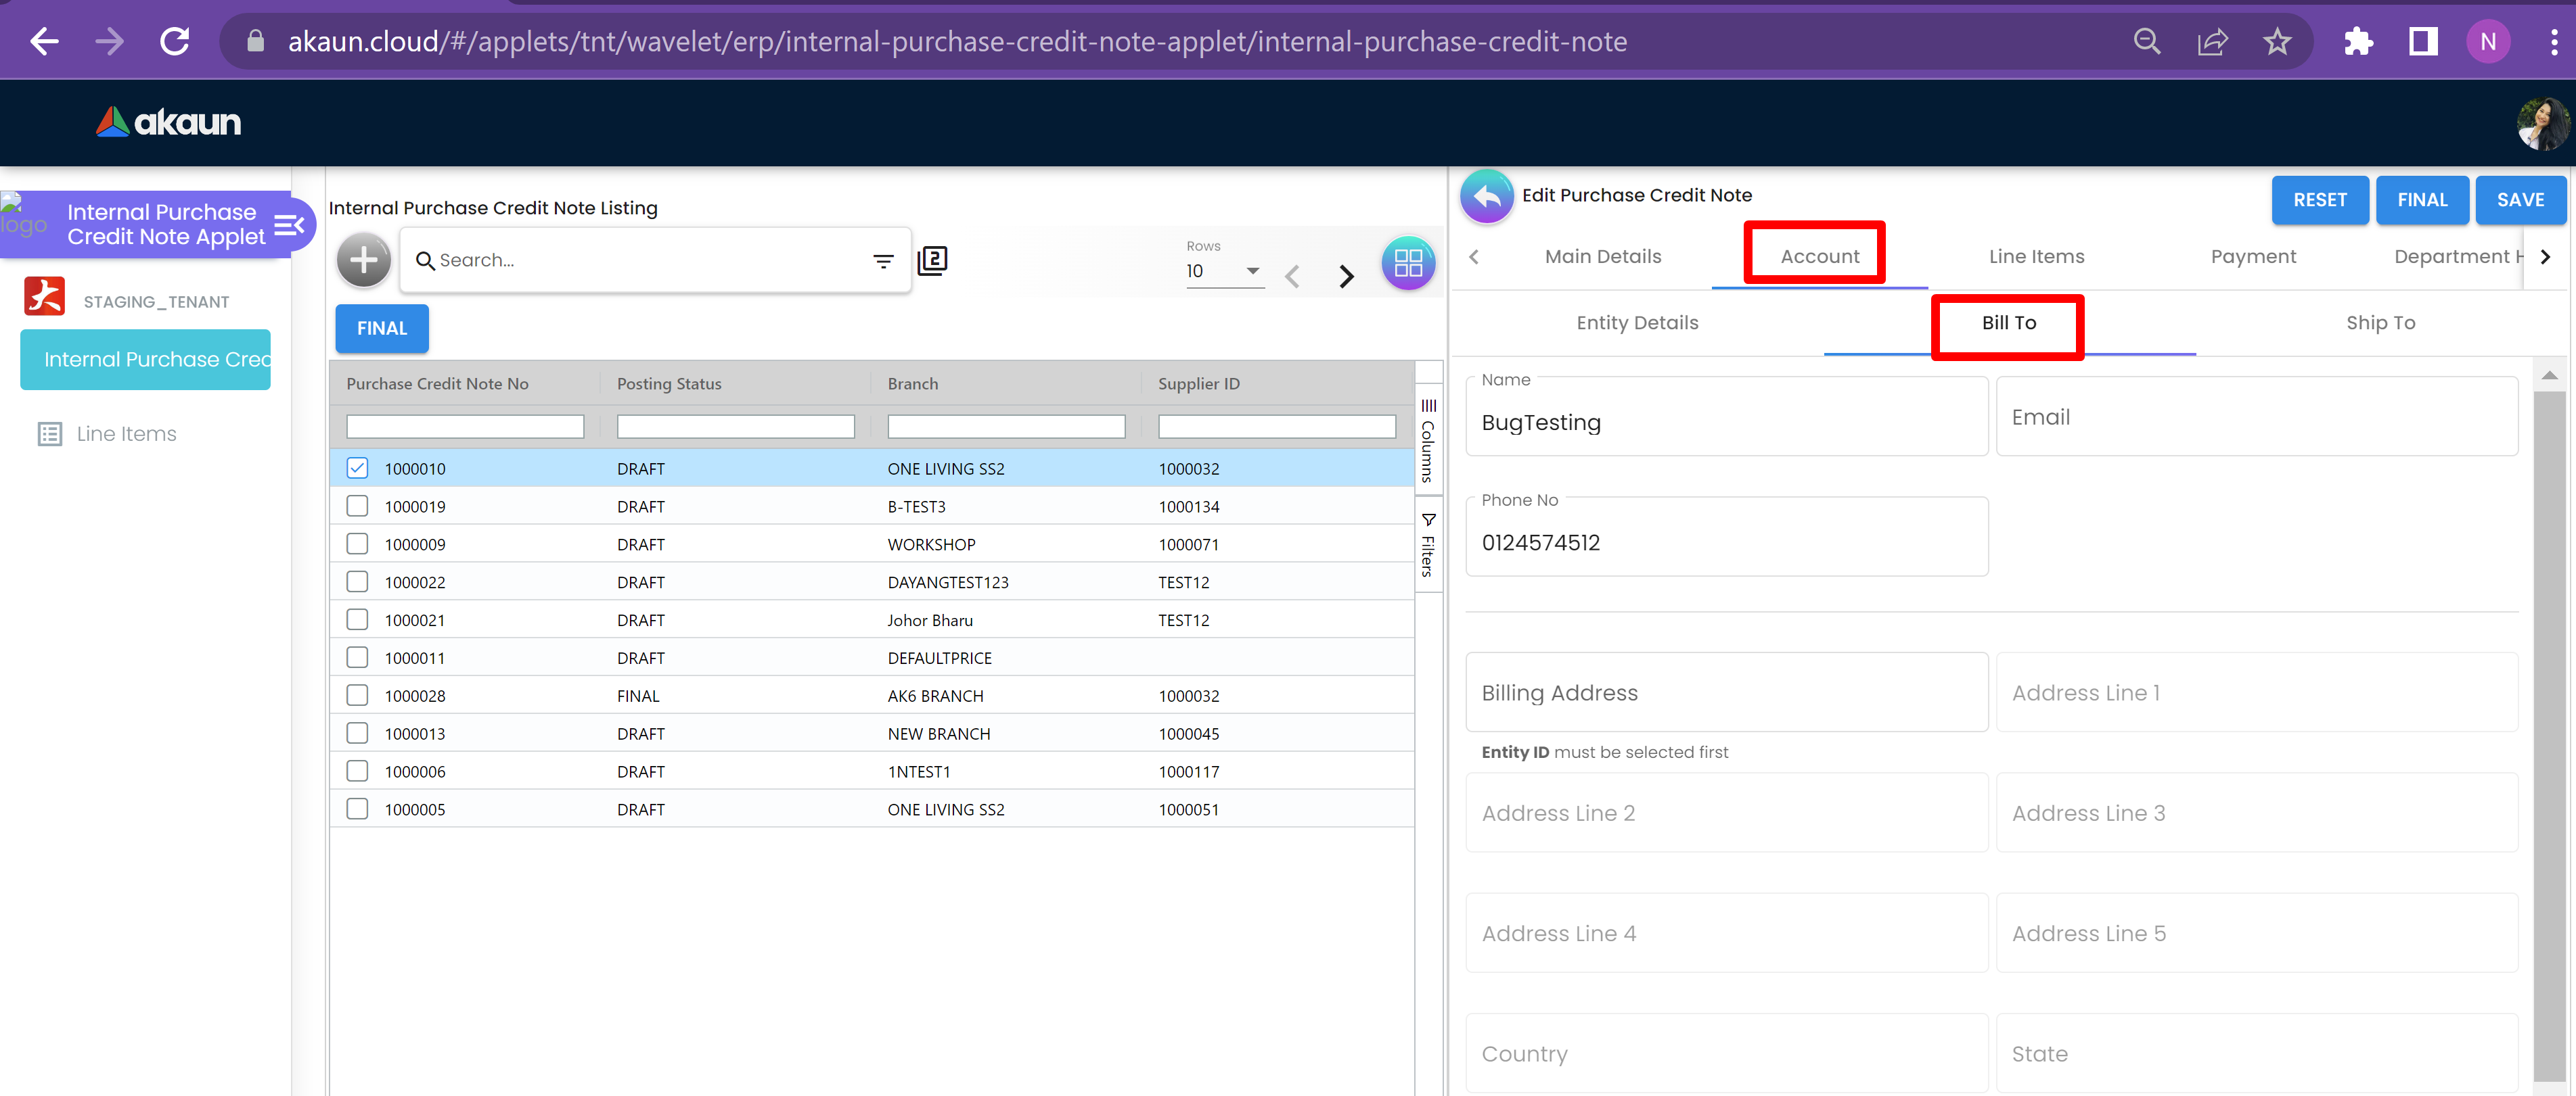Click the numbered pages icon beside the search box
The height and width of the screenshot is (1096, 2576).
click(x=932, y=261)
